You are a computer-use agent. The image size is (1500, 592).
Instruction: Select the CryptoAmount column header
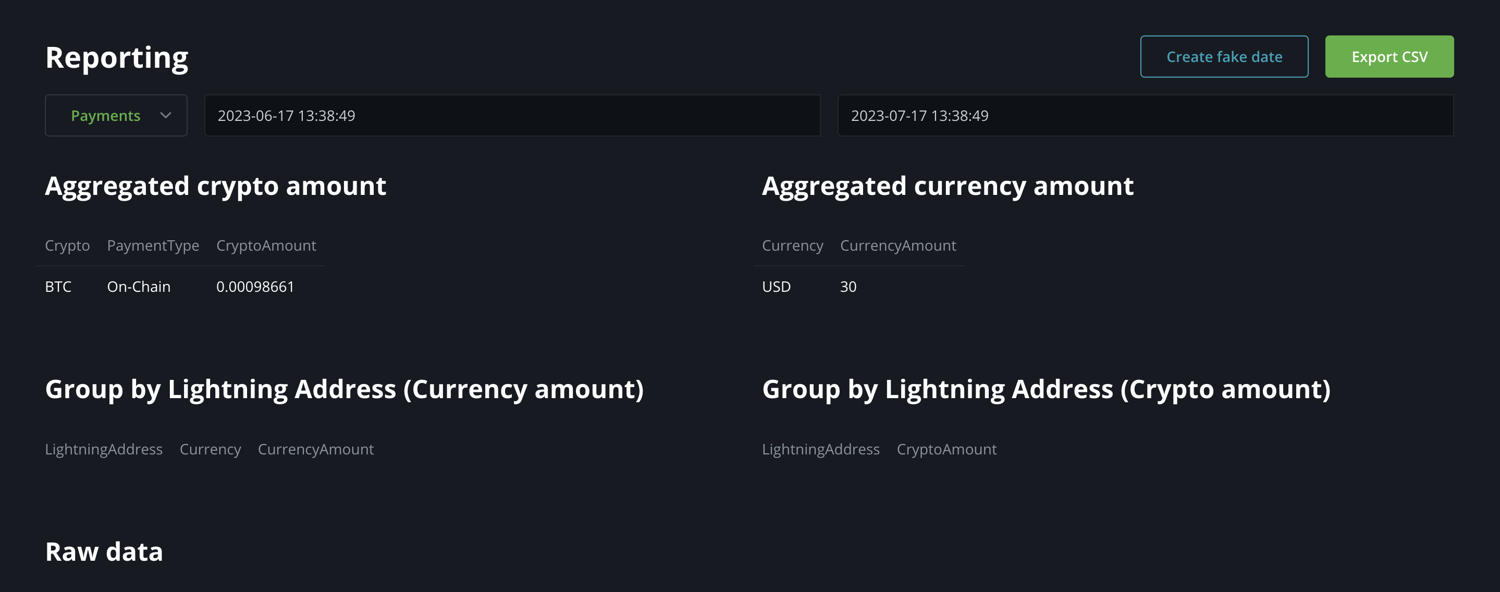[x=266, y=245]
